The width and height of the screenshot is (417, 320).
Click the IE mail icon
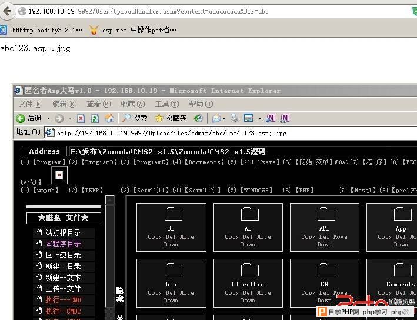216,118
